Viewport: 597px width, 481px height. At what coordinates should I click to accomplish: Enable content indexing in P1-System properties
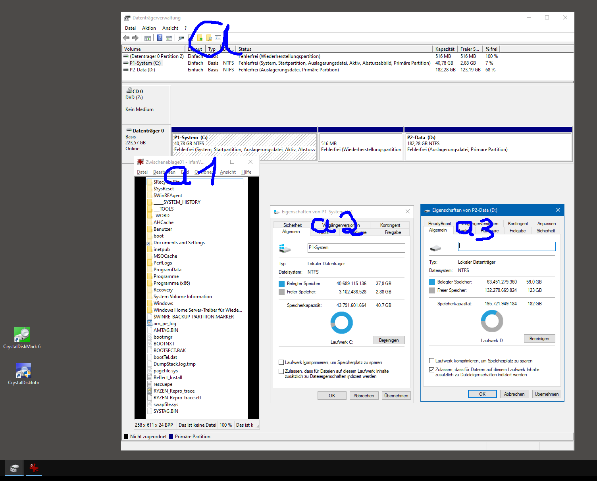pyautogui.click(x=281, y=371)
